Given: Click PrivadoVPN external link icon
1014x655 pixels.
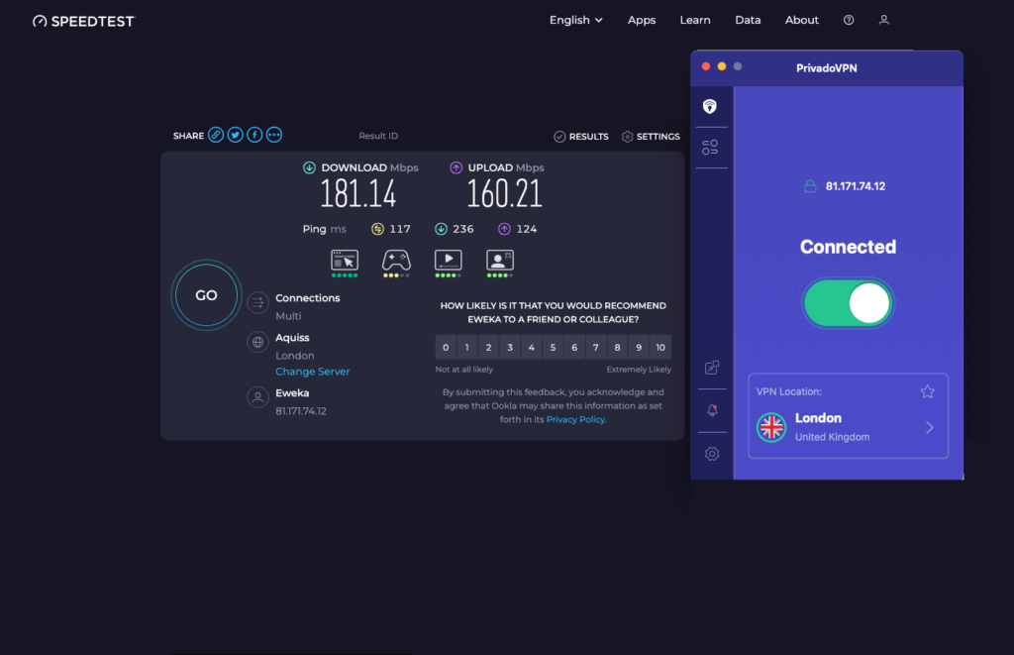Looking at the screenshot, I should click(712, 368).
